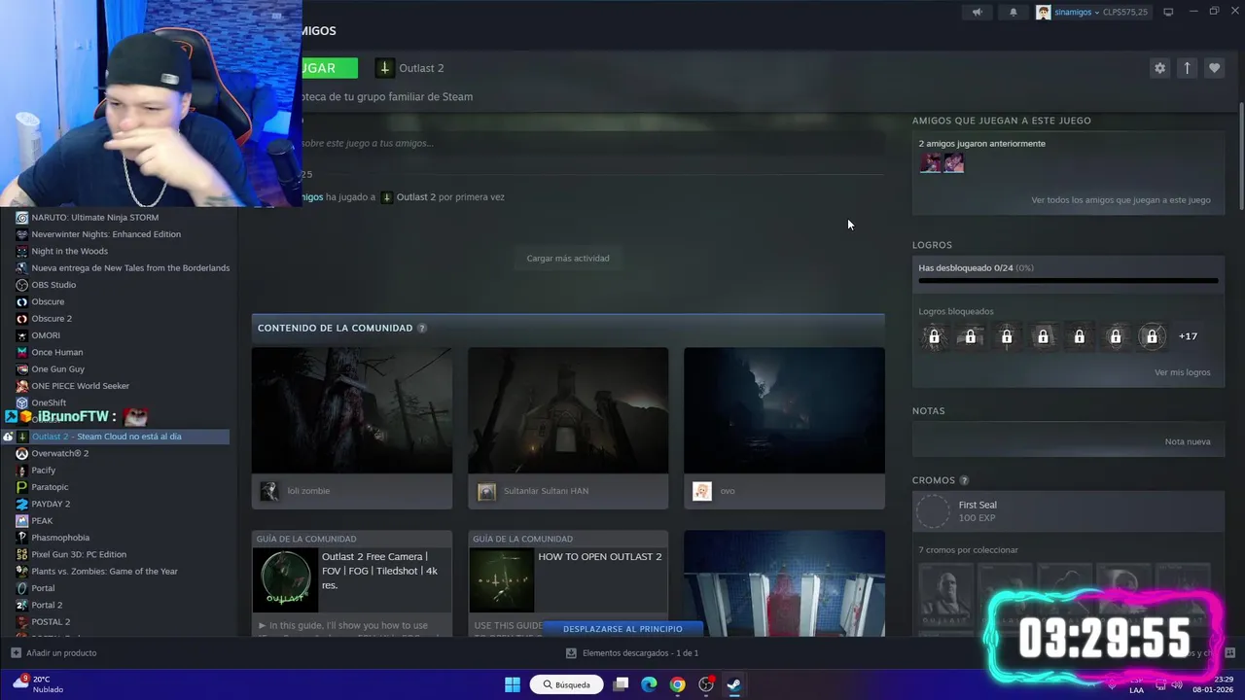Click Desplazarse al principio button

[x=622, y=629]
